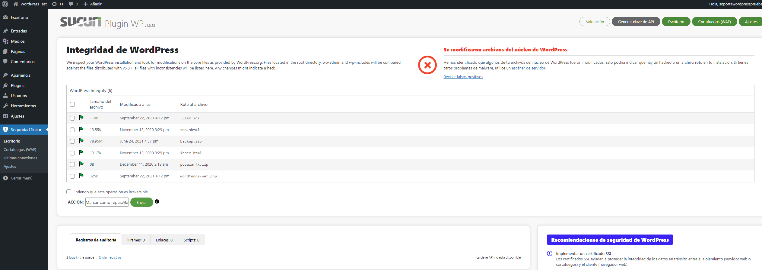Click the green Ajustes header button
Image resolution: width=762 pixels, height=270 pixels.
tap(751, 22)
